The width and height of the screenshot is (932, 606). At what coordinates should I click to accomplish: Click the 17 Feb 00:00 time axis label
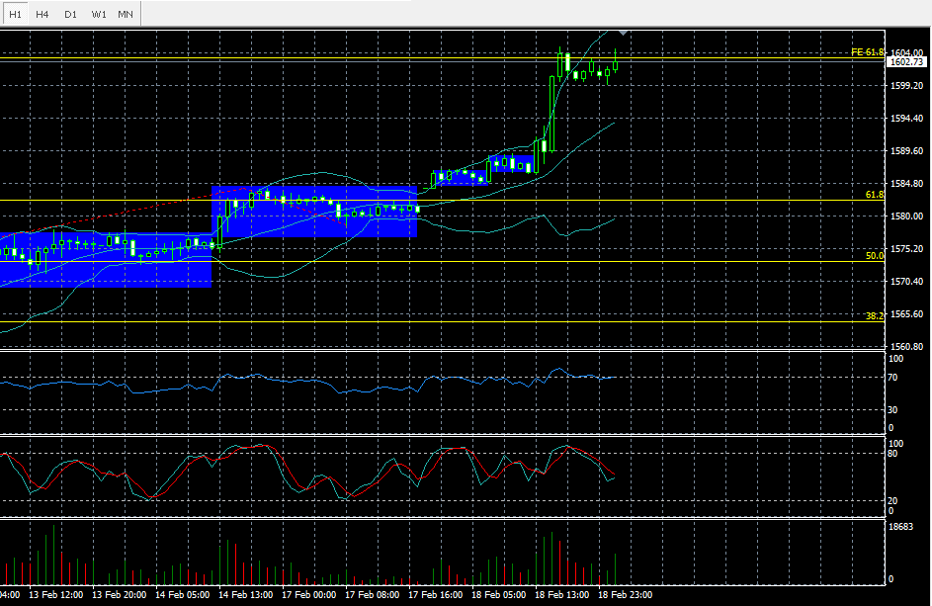point(307,596)
